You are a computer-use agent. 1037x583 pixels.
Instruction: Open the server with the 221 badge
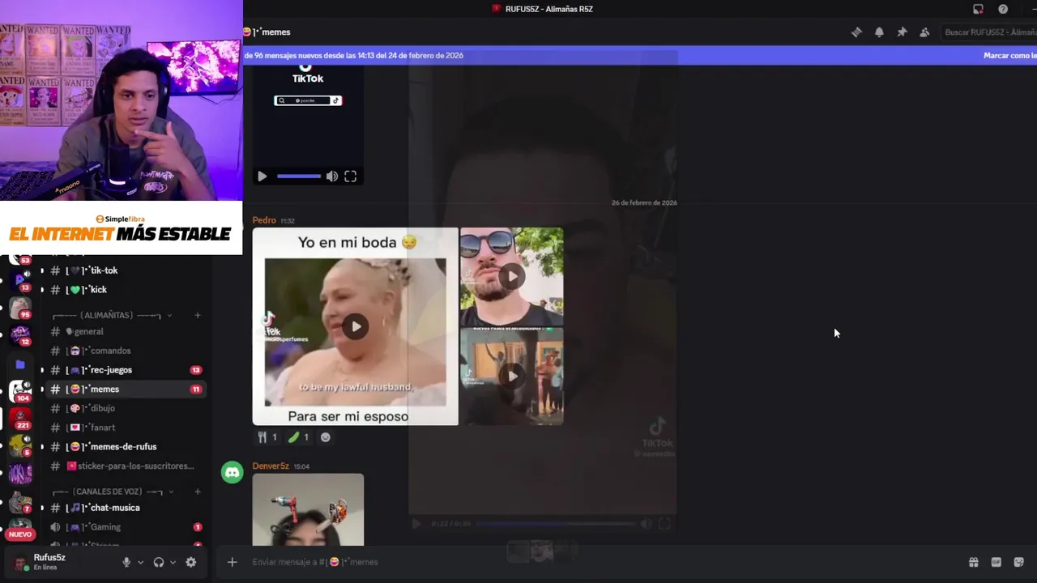coord(20,419)
